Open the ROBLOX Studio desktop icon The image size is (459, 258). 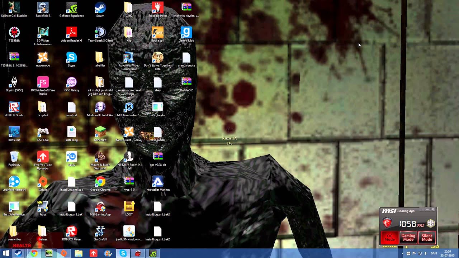[x=14, y=109]
